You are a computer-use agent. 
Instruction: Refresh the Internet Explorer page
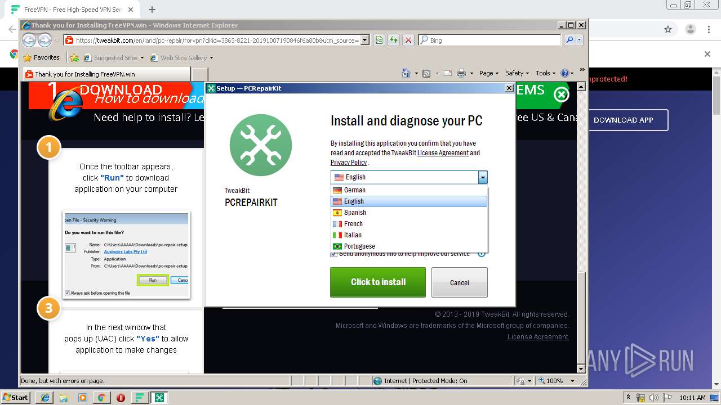(x=393, y=40)
